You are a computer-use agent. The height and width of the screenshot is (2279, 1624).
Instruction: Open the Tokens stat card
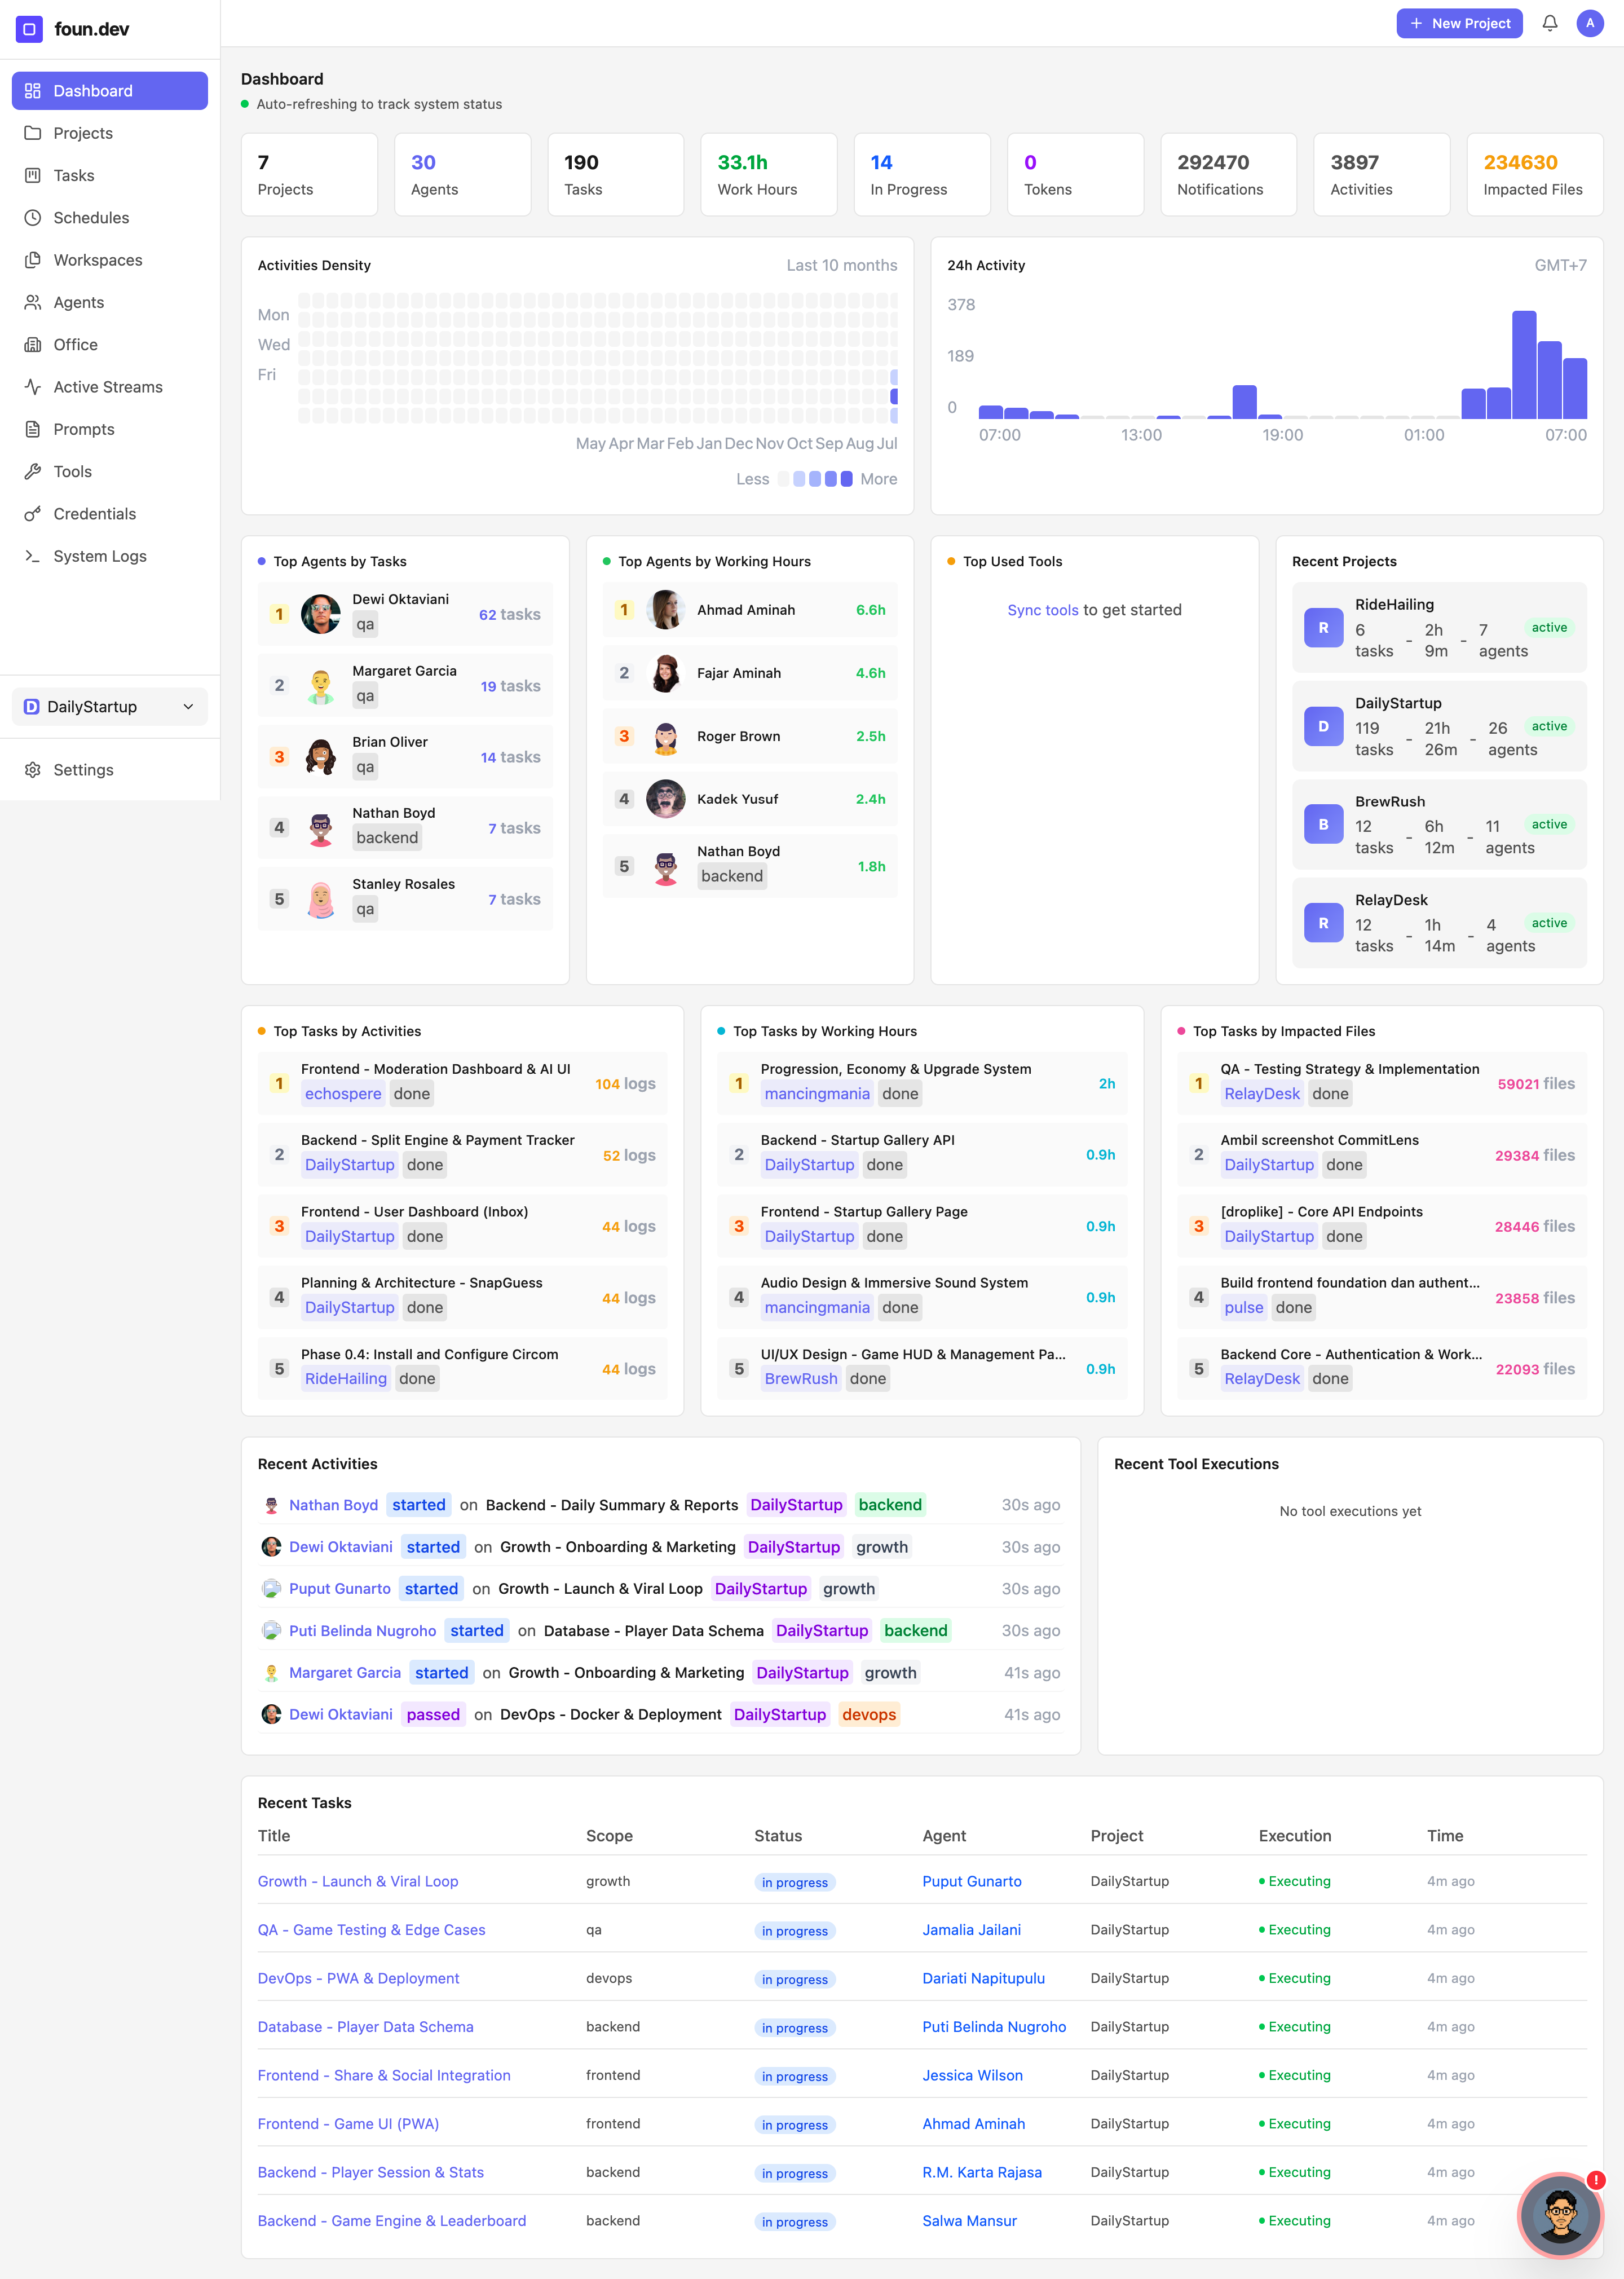(x=1075, y=175)
